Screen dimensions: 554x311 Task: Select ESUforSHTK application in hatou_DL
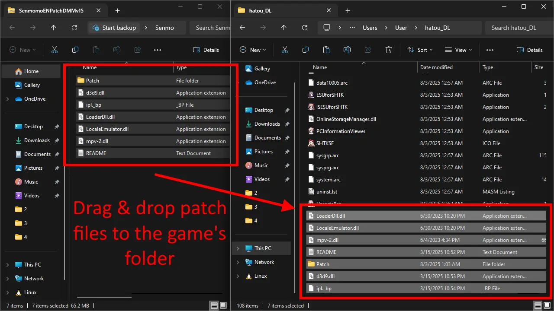(426, 95)
